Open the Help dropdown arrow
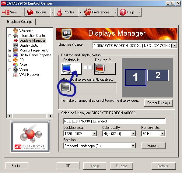Image resolution: width=182 pixels, height=173 pixels. [x=140, y=12]
